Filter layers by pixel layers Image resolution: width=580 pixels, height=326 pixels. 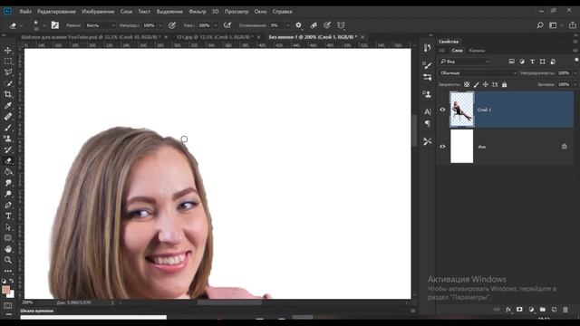[x=511, y=62]
